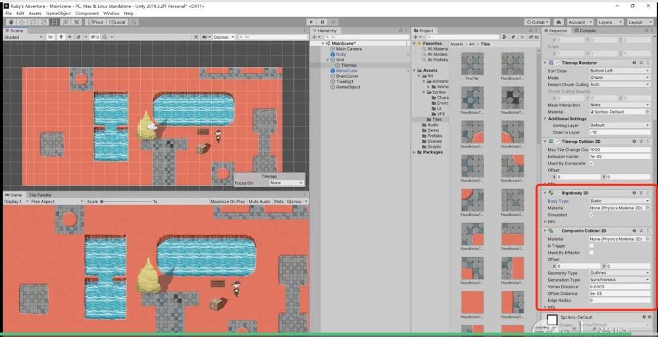
Task: Click the Project panel add button
Action: (x=418, y=38)
